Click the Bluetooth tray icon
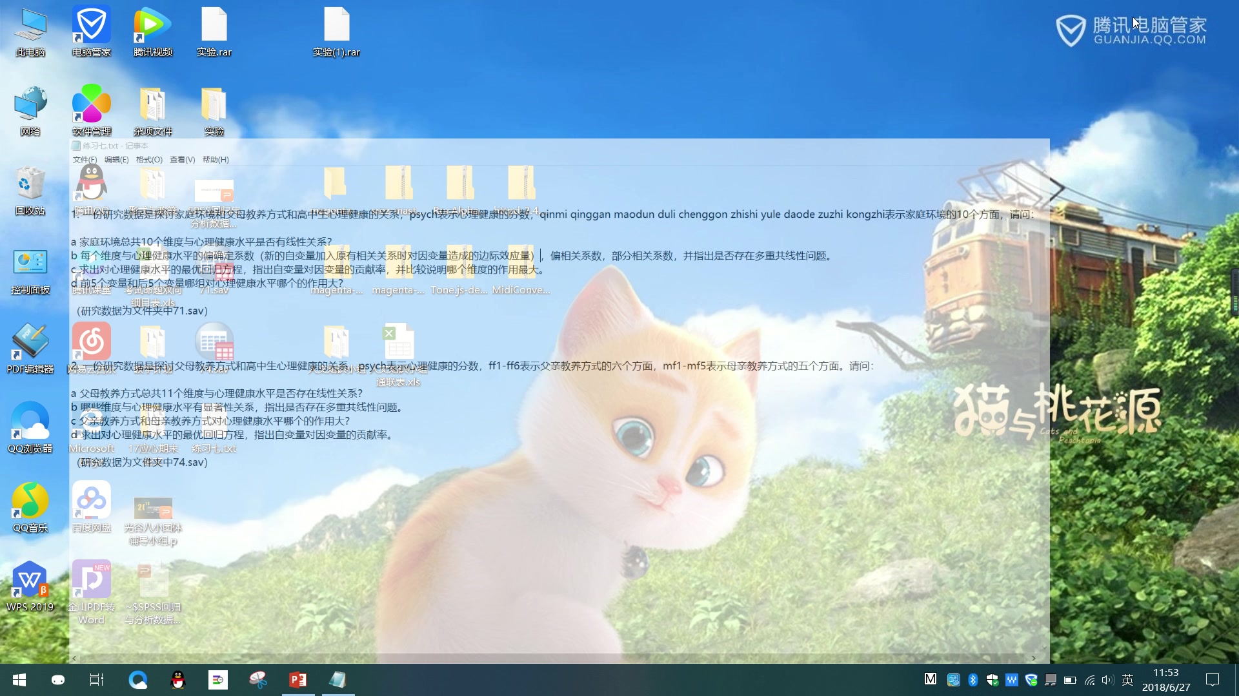This screenshot has width=1239, height=696. click(x=973, y=680)
